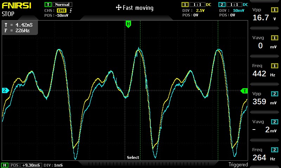Click the green H timebase icon
The image size is (281, 168).
[x=5, y=165]
